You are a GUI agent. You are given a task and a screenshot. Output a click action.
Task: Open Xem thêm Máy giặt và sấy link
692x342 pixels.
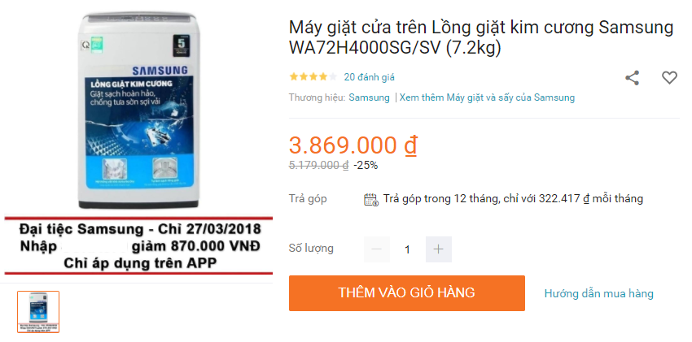coord(487,97)
